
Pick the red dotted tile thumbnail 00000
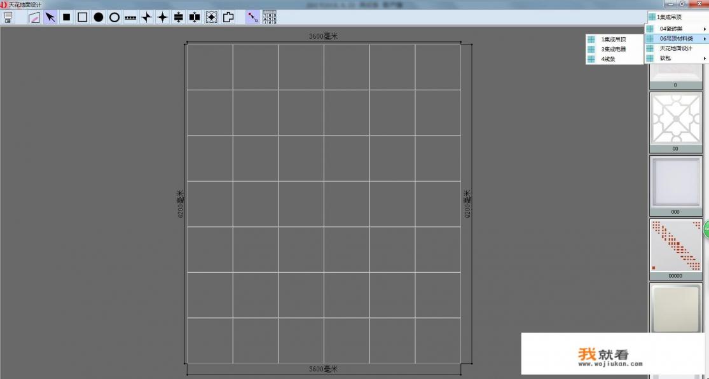click(x=675, y=245)
